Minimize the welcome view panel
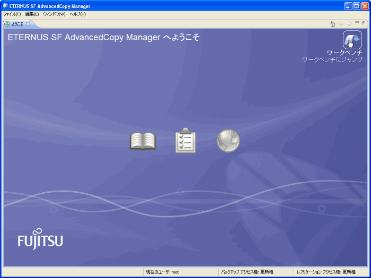371x278 pixels. (x=357, y=22)
